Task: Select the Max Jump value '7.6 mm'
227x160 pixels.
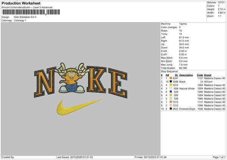Action: point(183,65)
